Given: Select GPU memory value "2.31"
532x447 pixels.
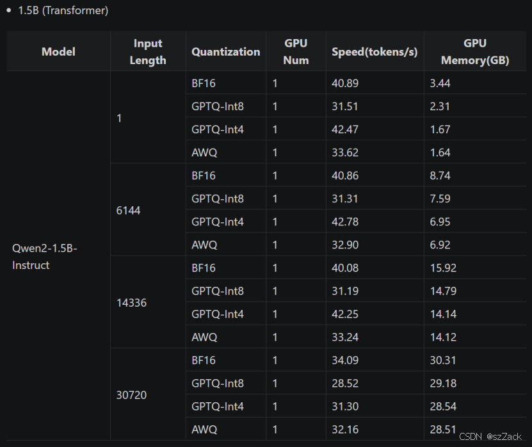Looking at the screenshot, I should 440,106.
